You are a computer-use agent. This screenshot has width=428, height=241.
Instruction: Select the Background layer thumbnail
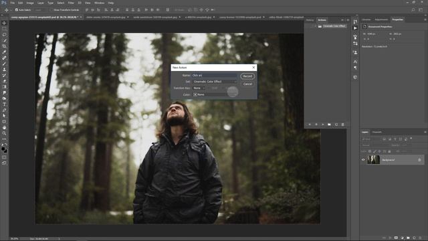tap(373, 159)
